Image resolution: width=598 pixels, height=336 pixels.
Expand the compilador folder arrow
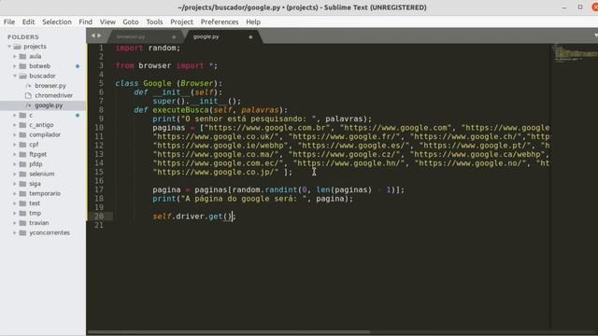15,134
